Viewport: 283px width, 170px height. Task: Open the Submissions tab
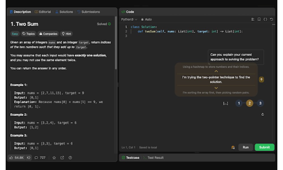(x=88, y=12)
